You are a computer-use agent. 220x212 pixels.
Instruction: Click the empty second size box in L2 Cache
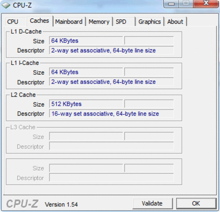(x=149, y=104)
